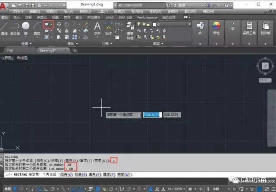Click the layer 0 white color swatch
This screenshot has width=276, height=192.
[154, 24]
